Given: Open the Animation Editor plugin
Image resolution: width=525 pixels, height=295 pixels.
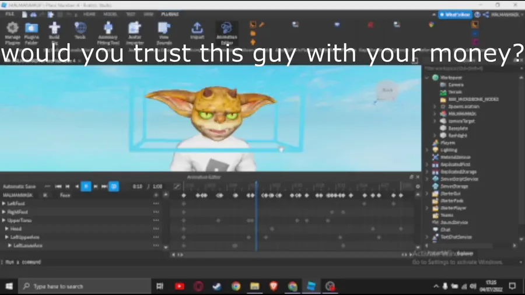Looking at the screenshot, I should 227,33.
